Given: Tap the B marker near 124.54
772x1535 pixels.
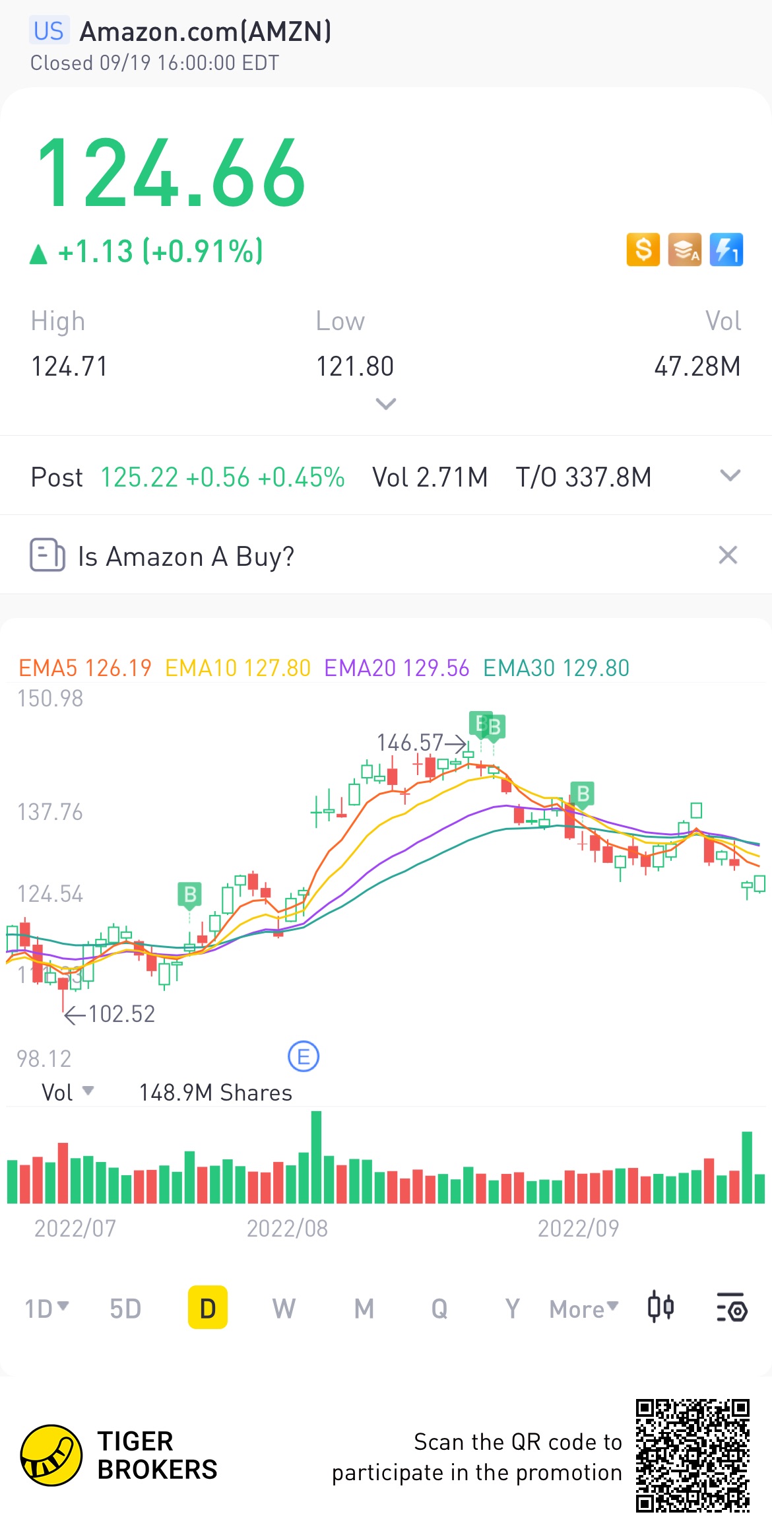Looking at the screenshot, I should 189,895.
